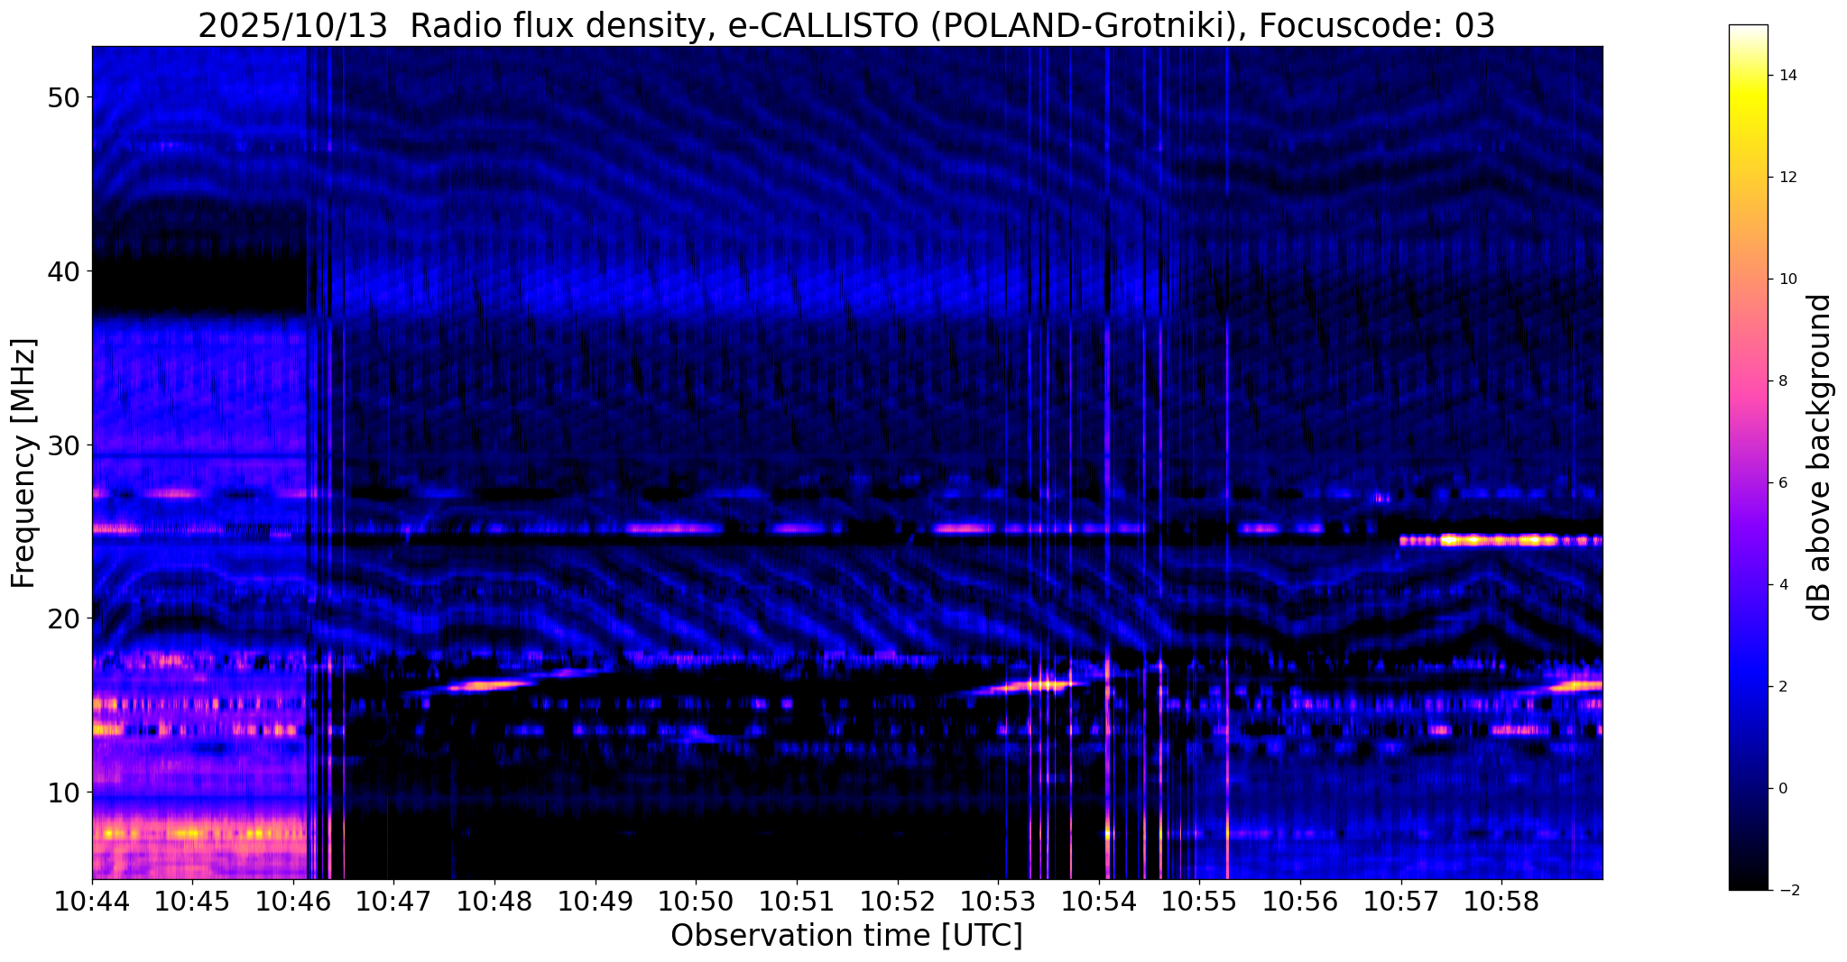Click the yellow low-frequency band near 8 MHz at 10:45

tap(200, 834)
